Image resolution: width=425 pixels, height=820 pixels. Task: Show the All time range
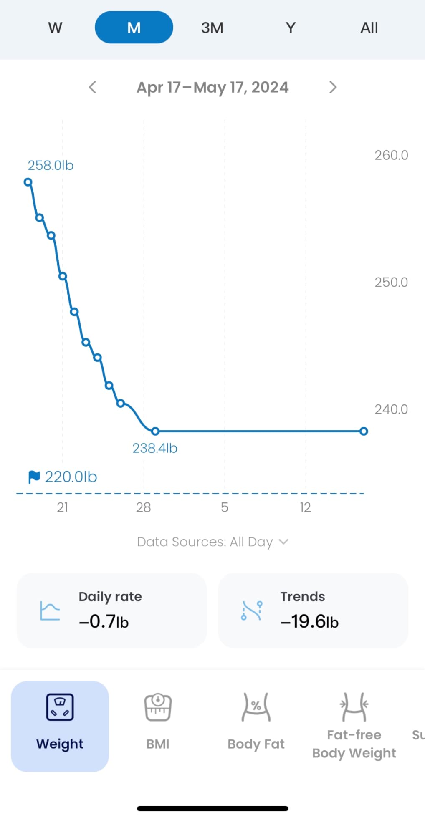click(369, 28)
